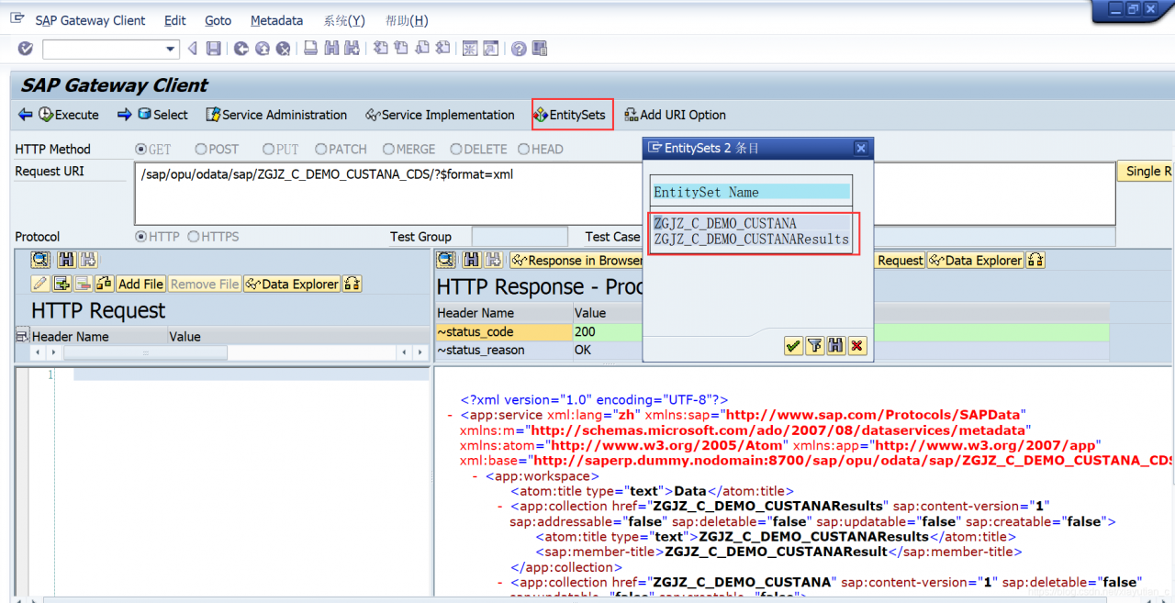Click the yellow Exit up-arrow icon

[262, 49]
